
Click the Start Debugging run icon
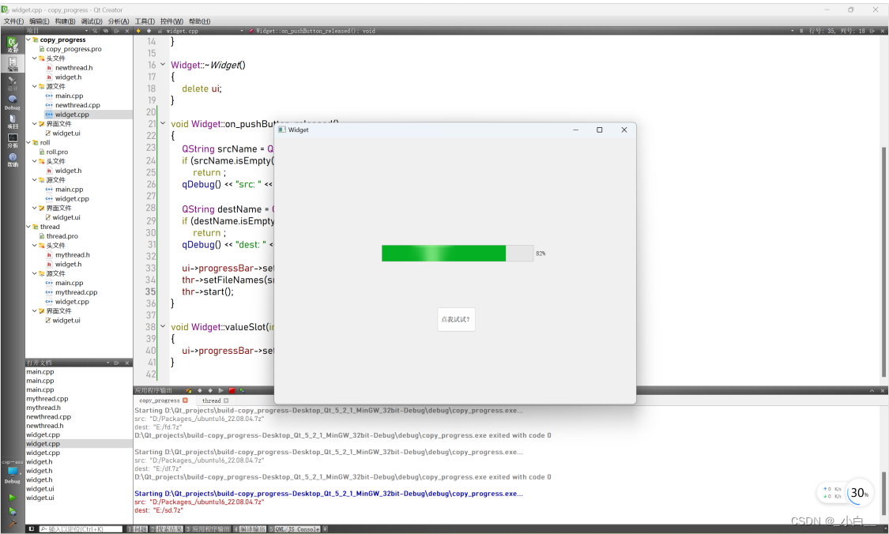[x=12, y=511]
